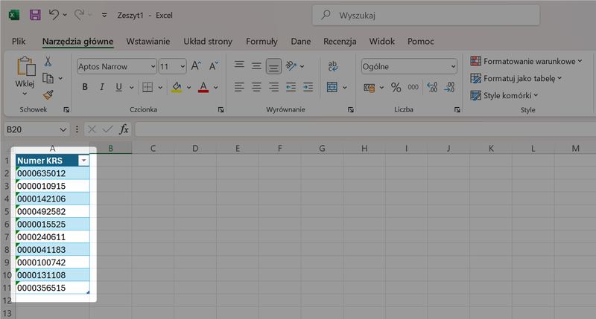Screen dimensions: 596x319
Task: Apply thousands separator 000 style
Action: click(413, 87)
